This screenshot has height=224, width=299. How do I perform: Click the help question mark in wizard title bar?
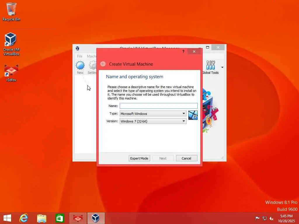(183, 51)
